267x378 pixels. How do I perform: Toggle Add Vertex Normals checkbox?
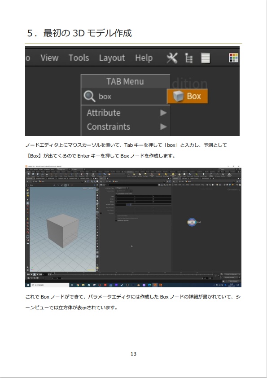coord(116,220)
